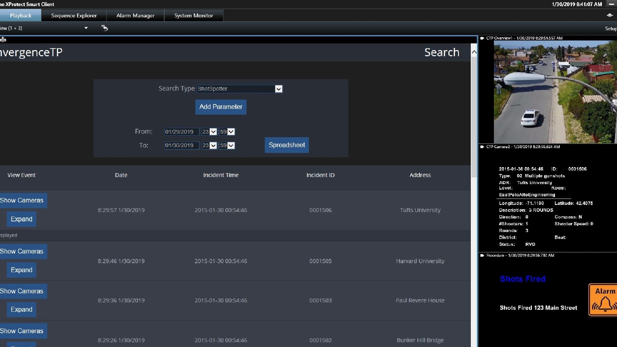Click incident ID 0001503 cell
The image size is (617, 347).
coord(320,300)
